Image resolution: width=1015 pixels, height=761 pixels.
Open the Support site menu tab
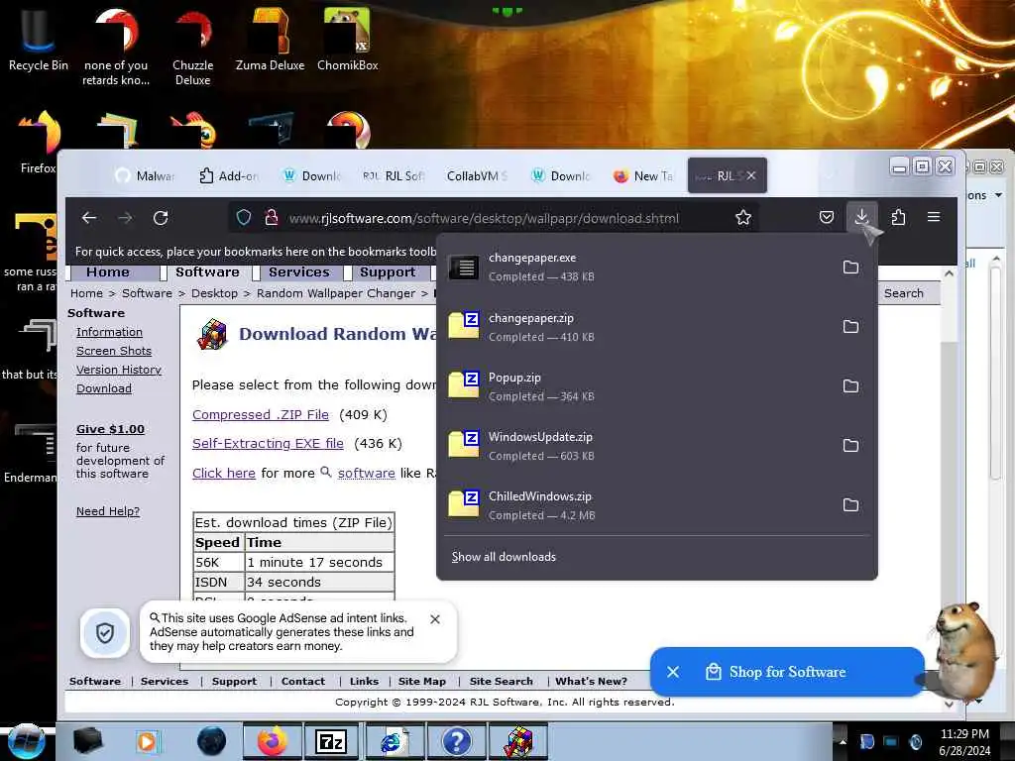(388, 272)
